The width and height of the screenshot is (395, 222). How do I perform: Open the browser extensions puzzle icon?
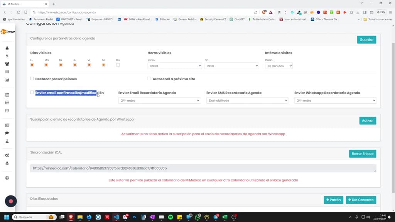351,12
